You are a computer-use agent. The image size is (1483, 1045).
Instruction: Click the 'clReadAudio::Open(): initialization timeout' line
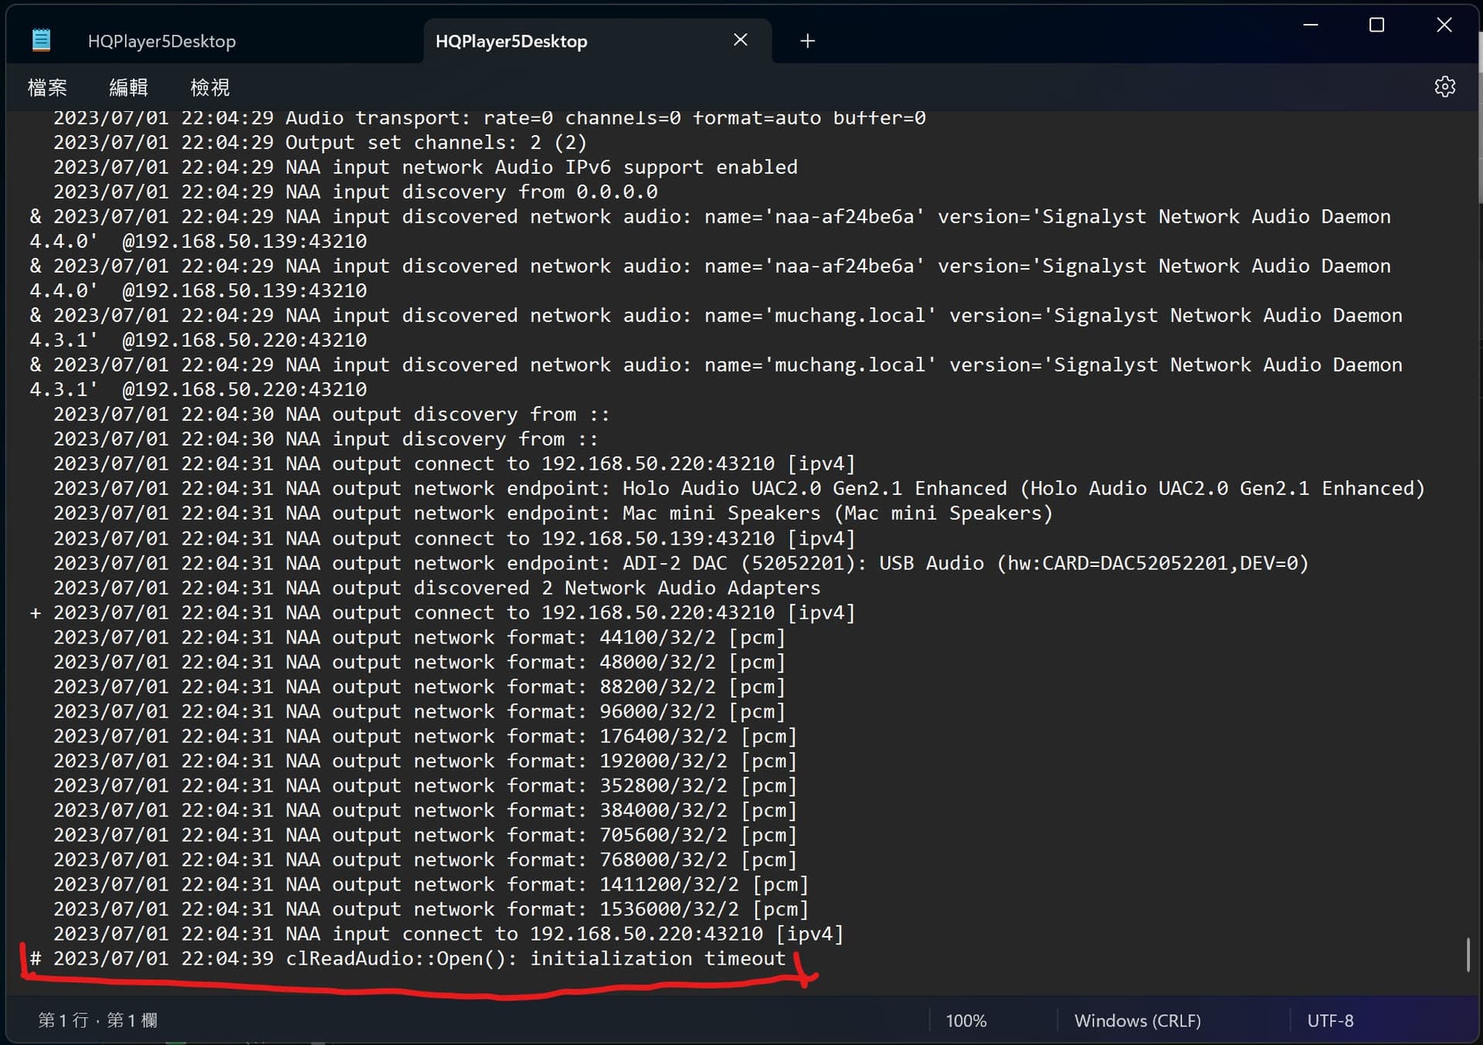[408, 958]
